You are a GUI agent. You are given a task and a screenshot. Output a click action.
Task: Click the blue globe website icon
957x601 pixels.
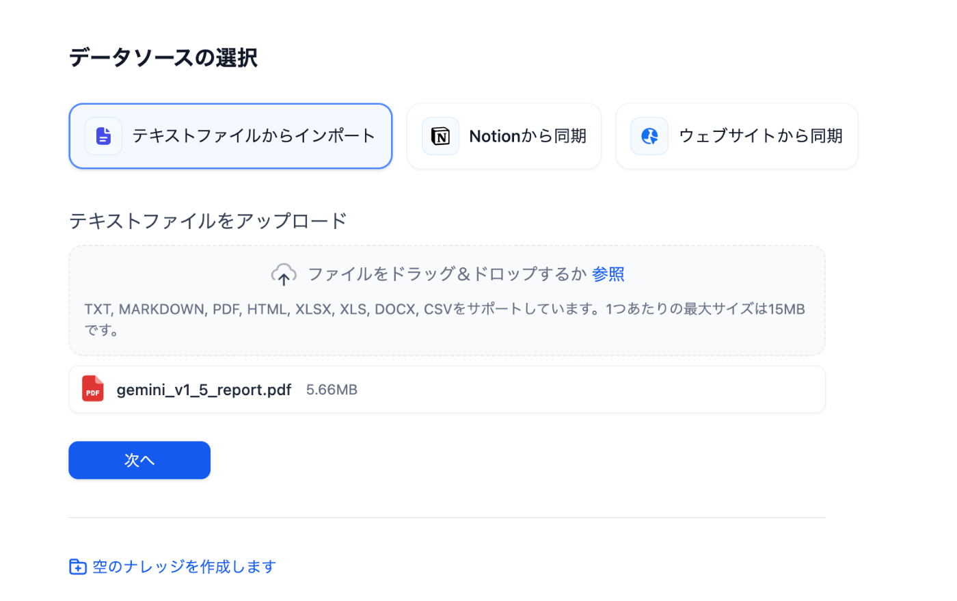[649, 136]
